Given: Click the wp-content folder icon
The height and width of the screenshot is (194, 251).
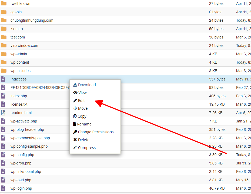Looking at the screenshot, I should (x=4, y=62).
